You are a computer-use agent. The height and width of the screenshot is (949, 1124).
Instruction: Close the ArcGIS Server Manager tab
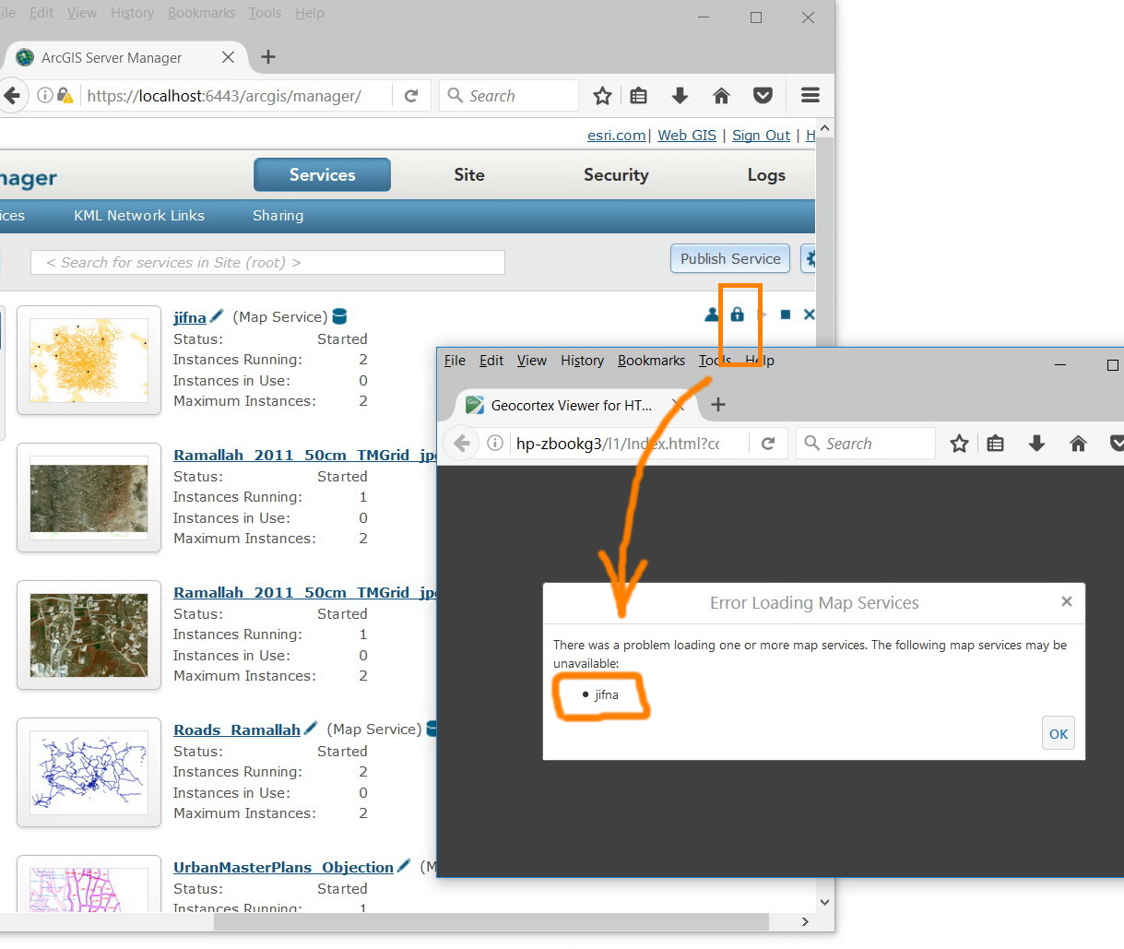click(228, 57)
